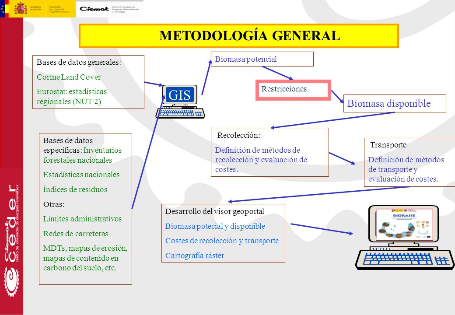Click 'Biomasa potecial y disponible' line
The width and height of the screenshot is (455, 315).
click(x=215, y=226)
